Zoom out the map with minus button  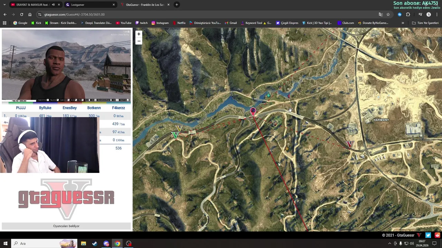pyautogui.click(x=138, y=41)
